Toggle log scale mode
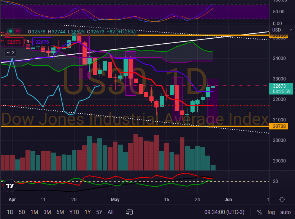Viewport: 295px width, 219px height. [x=271, y=212]
